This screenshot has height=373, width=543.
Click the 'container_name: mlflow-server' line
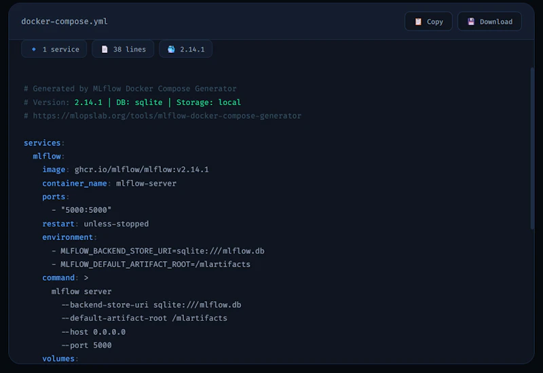point(109,183)
